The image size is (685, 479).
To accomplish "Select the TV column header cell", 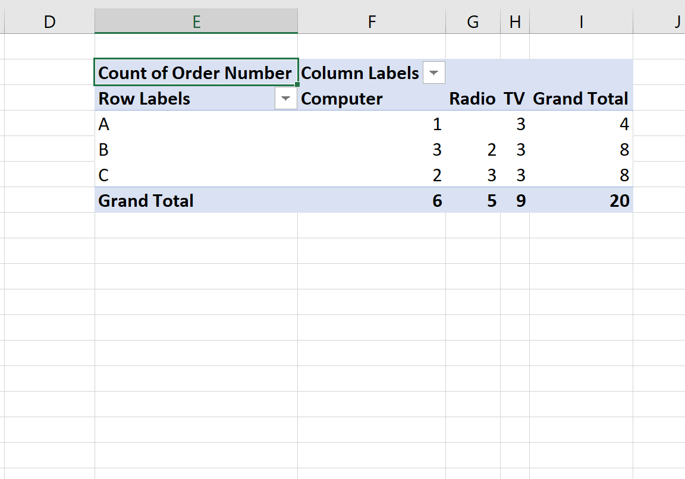I will click(515, 98).
